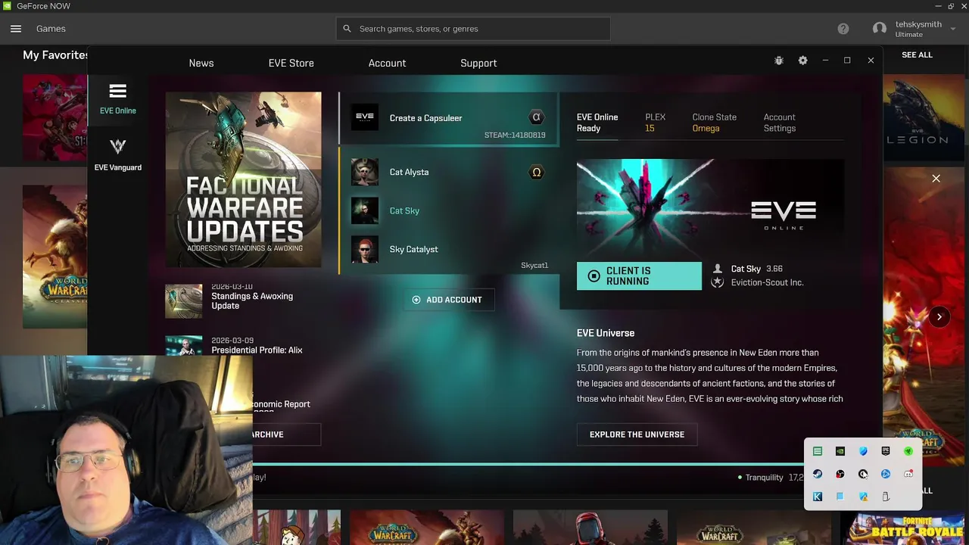Select the Cat Alysta character portrait
The image size is (969, 545).
tap(364, 172)
